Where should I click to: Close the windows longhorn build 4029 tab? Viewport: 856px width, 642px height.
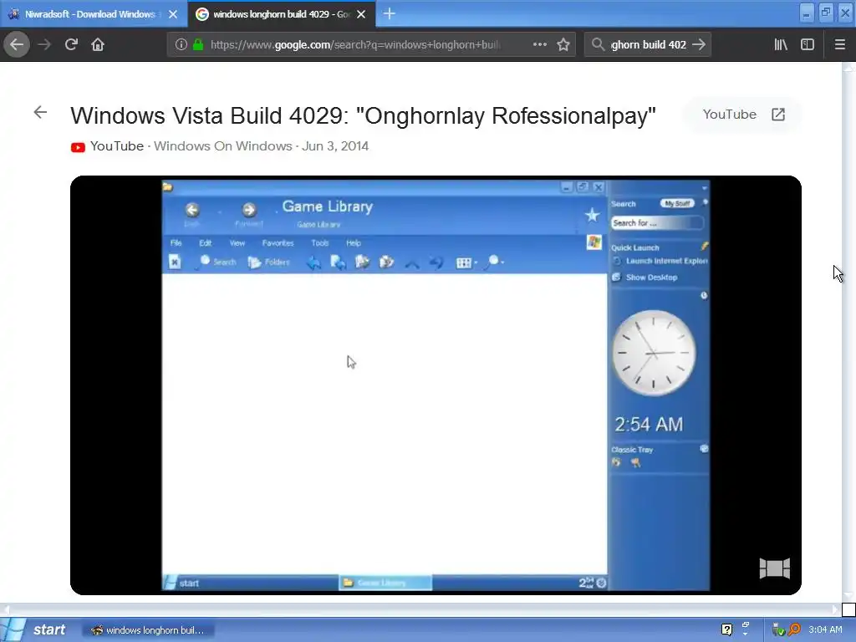pyautogui.click(x=361, y=14)
